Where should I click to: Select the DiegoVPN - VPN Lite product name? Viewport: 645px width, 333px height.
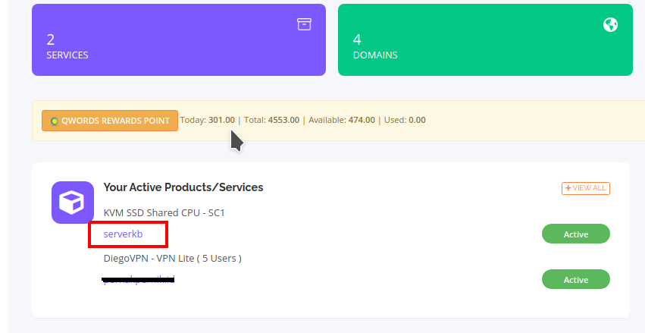pyautogui.click(x=172, y=258)
